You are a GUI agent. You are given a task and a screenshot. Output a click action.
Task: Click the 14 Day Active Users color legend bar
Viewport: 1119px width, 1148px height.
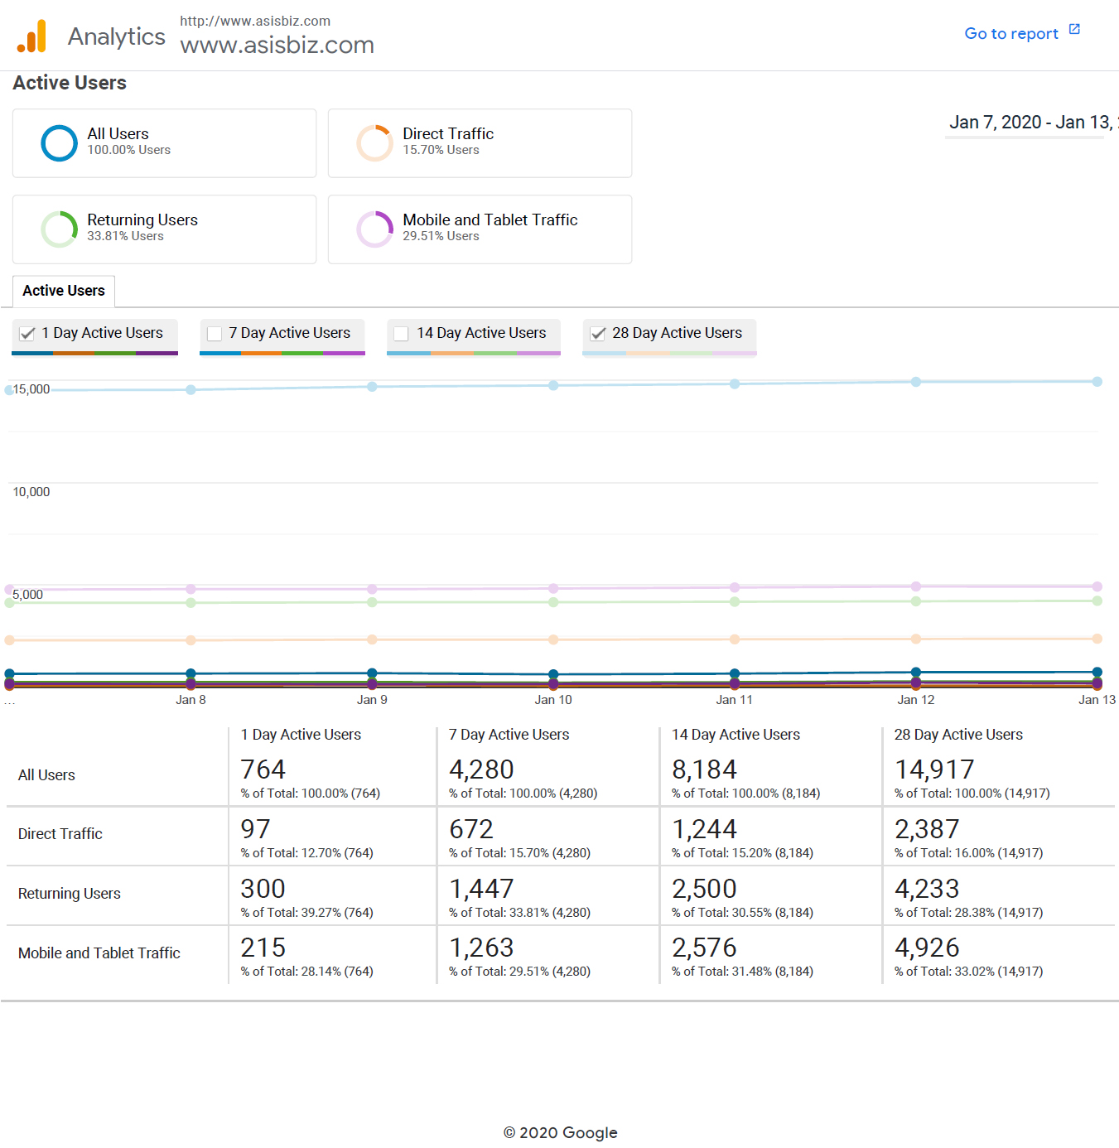click(x=474, y=353)
